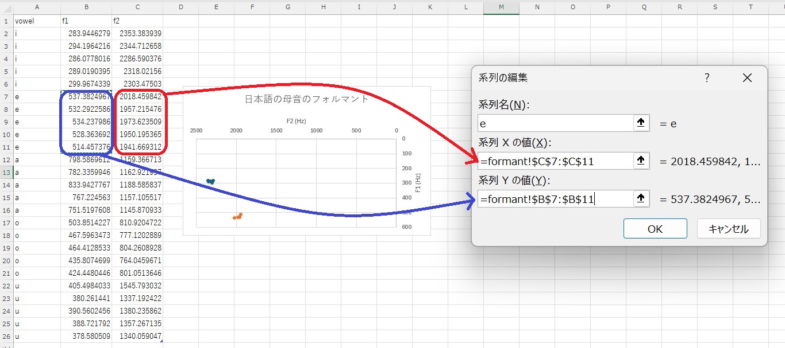Viewport: 785px width, 348px height.
Task: Click the series Y values input field
Action: click(555, 199)
